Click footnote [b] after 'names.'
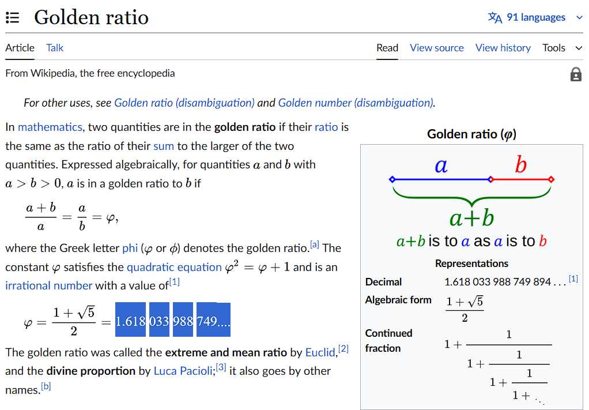The width and height of the screenshot is (589, 410). point(46,386)
